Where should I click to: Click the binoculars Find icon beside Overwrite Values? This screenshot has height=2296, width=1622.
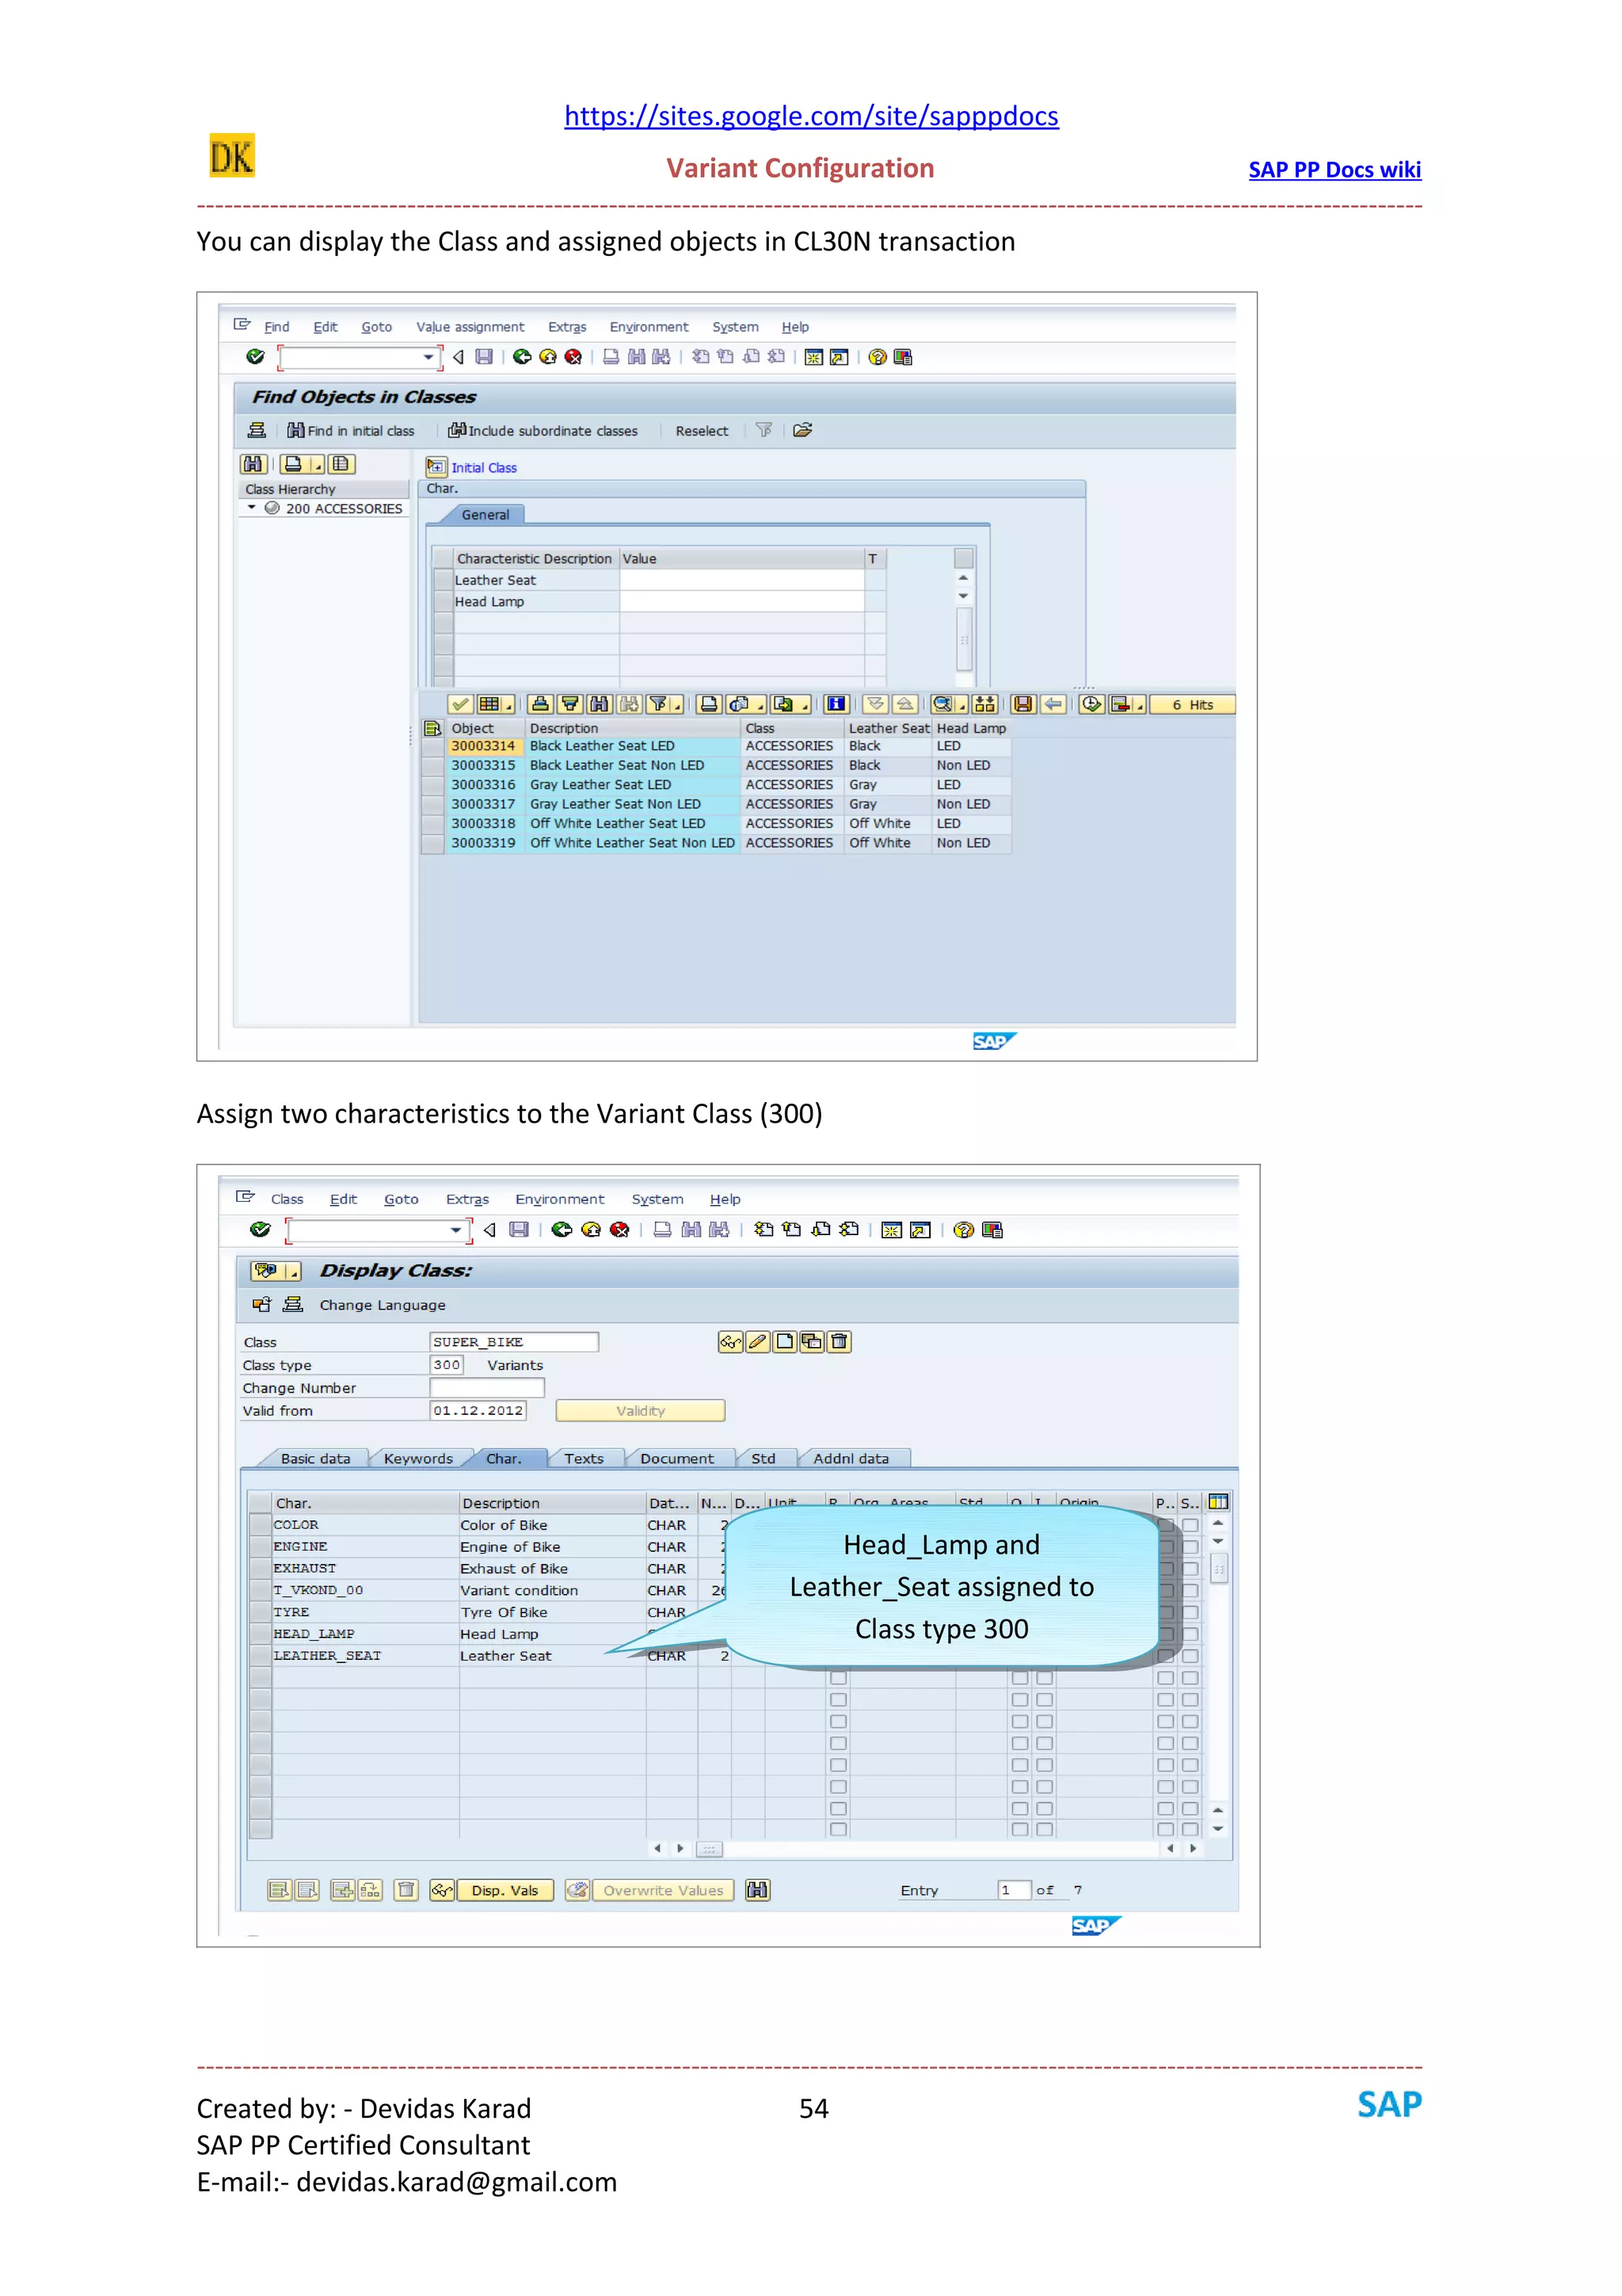(x=757, y=1890)
